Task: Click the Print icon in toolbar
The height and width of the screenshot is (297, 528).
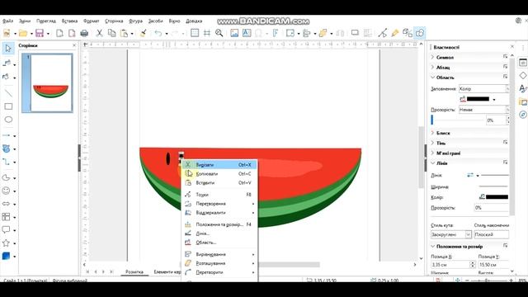Action: click(84, 33)
